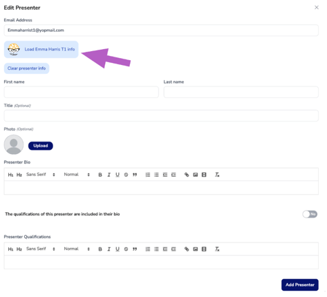327x297 pixels.
Task: Click Load Emma Harris T1 info
Action: tap(41, 50)
